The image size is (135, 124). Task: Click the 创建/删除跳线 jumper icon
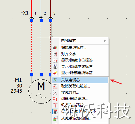tap(55, 99)
